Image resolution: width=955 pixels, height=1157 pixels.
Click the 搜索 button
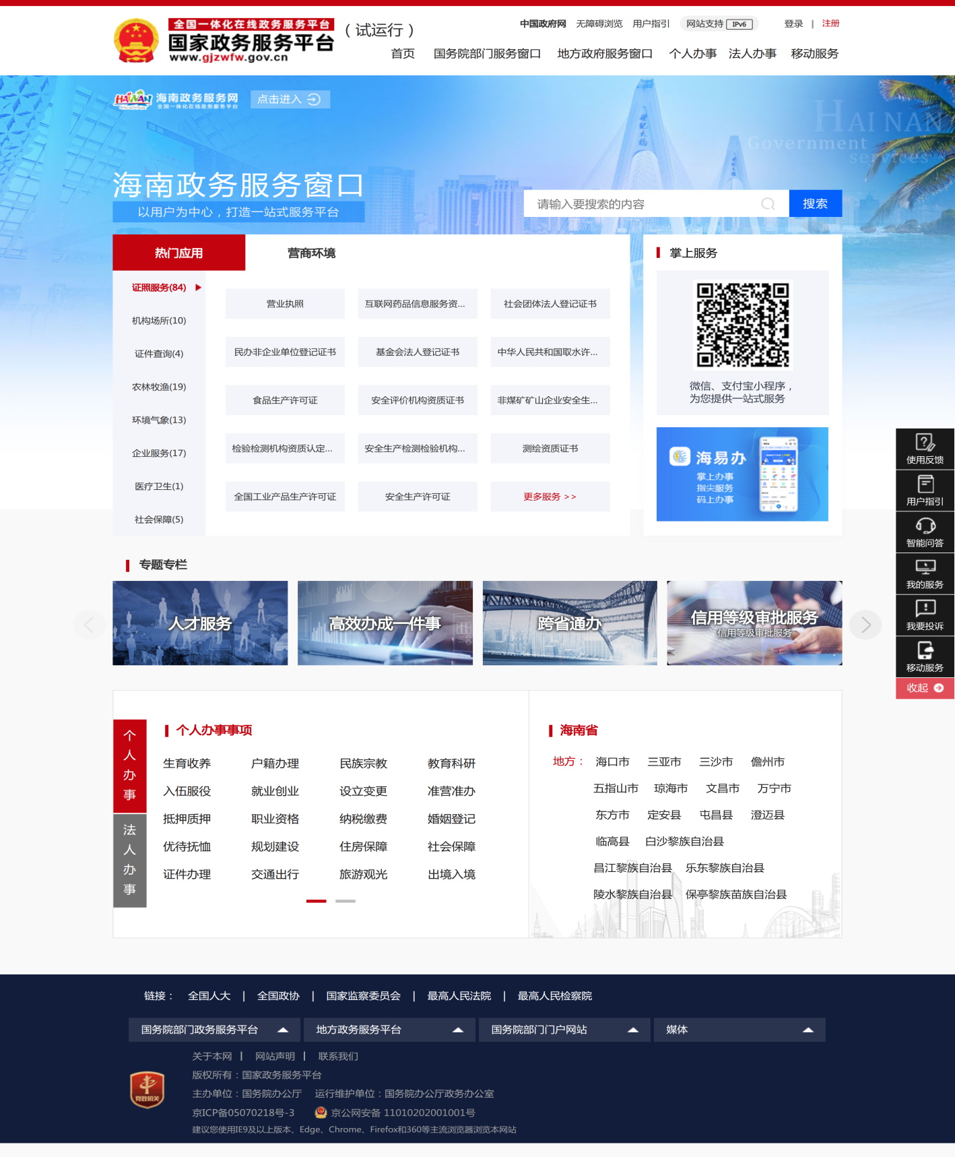click(815, 204)
